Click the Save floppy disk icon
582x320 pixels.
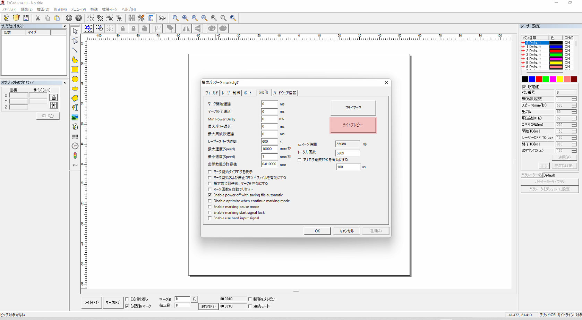pyautogui.click(x=26, y=18)
